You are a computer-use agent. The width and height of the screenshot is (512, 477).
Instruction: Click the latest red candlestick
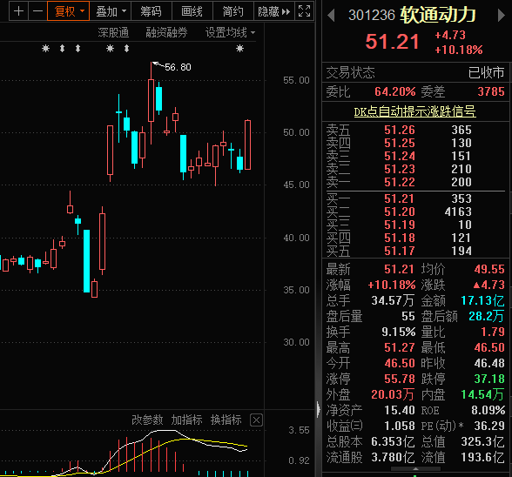coord(248,144)
